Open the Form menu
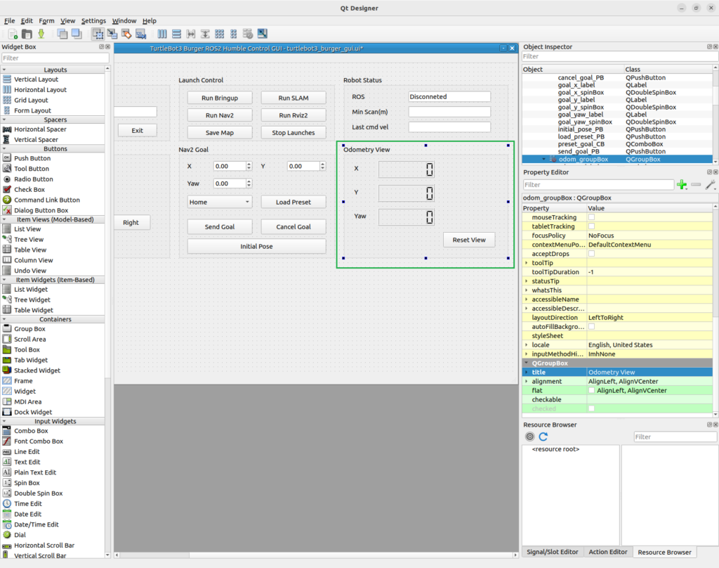Viewport: 719px width, 568px height. (46, 20)
